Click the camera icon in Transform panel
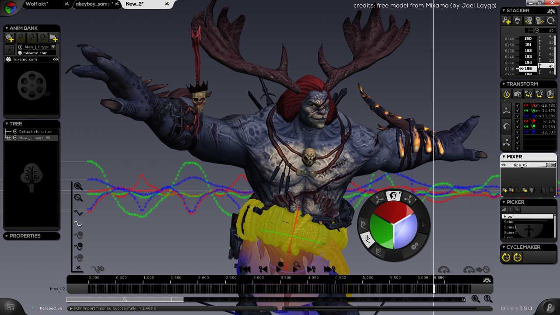560x315 pixels. click(x=518, y=94)
